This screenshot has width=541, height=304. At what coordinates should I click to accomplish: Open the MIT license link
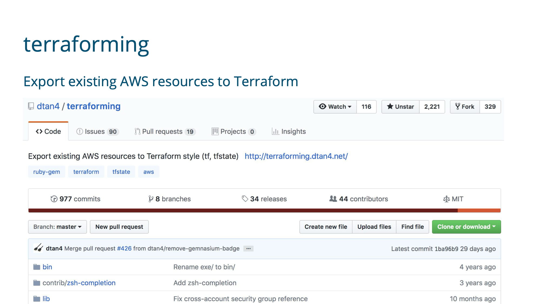tap(453, 199)
